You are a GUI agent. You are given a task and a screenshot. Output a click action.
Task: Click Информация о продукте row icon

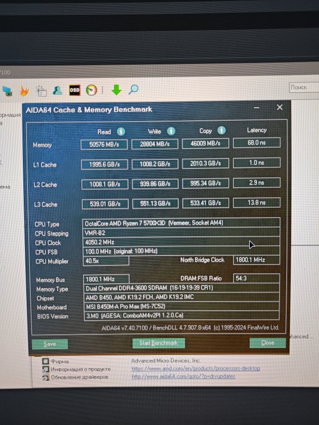(x=46, y=369)
